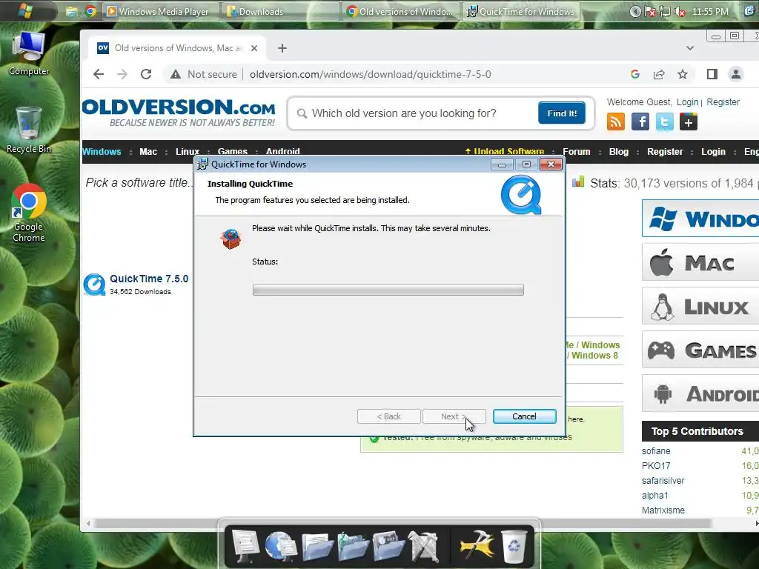The height and width of the screenshot is (569, 759).
Task: Select Windows in the site nav bar
Action: click(x=102, y=151)
